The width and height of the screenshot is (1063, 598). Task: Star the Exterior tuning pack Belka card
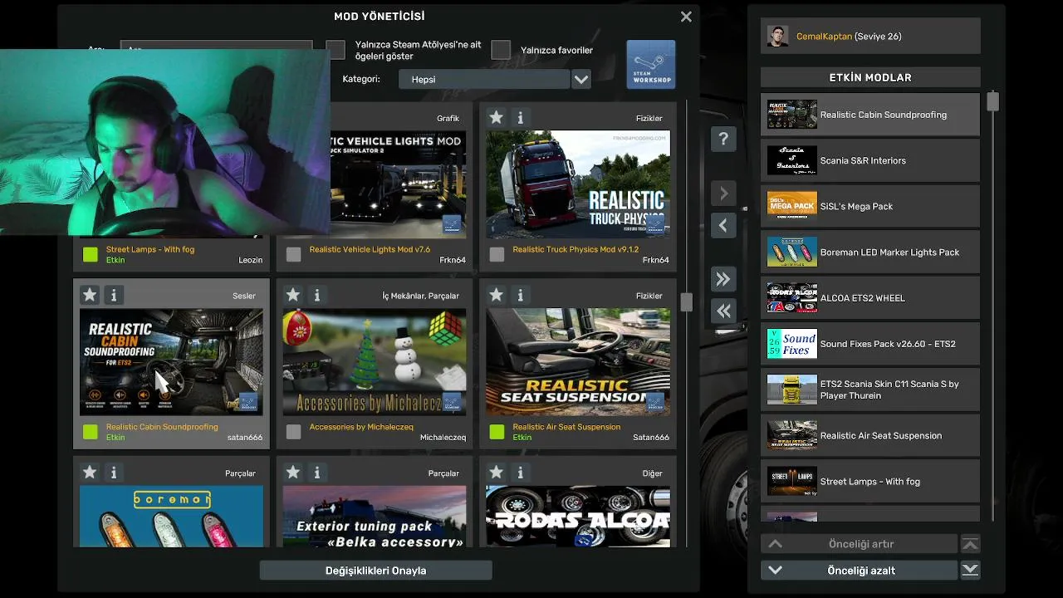tap(292, 473)
